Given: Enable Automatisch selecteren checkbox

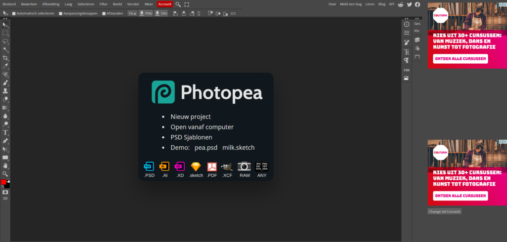Looking at the screenshot, I should click(14, 13).
